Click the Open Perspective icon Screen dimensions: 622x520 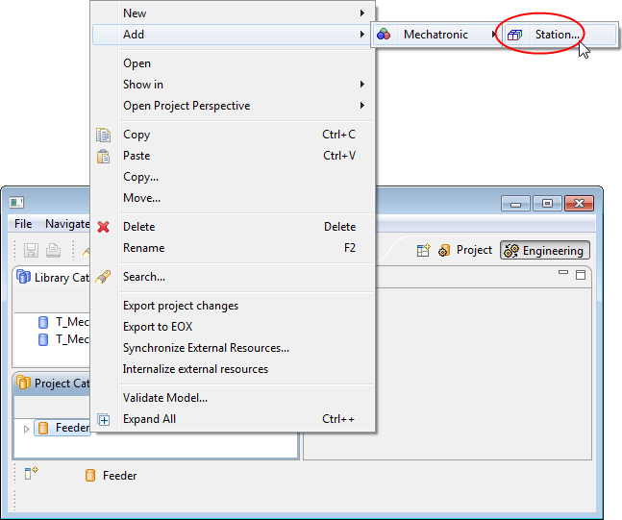423,250
